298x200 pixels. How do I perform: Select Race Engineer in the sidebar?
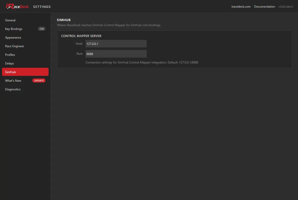pos(25,46)
